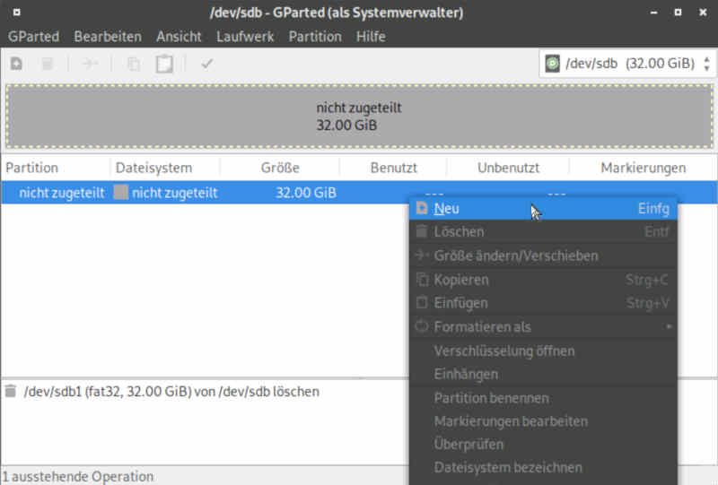Choose Einfügen in the context menu
This screenshot has height=485, width=718.
click(543, 302)
